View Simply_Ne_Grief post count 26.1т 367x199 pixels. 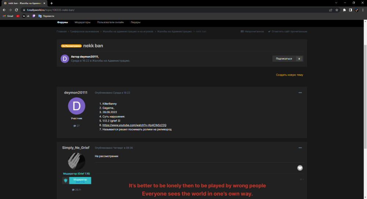pyautogui.click(x=77, y=190)
